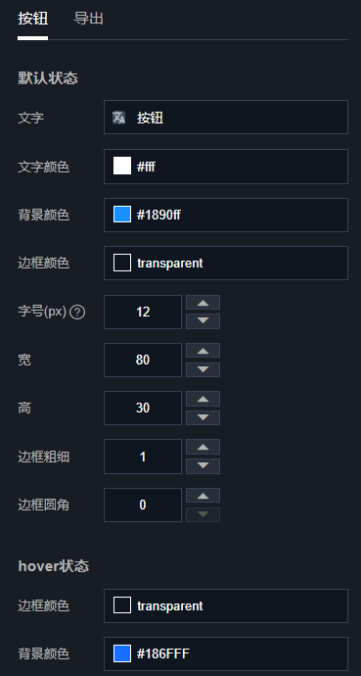The image size is (361, 676).
Task: Decrease the 宽 width value
Action: click(203, 369)
